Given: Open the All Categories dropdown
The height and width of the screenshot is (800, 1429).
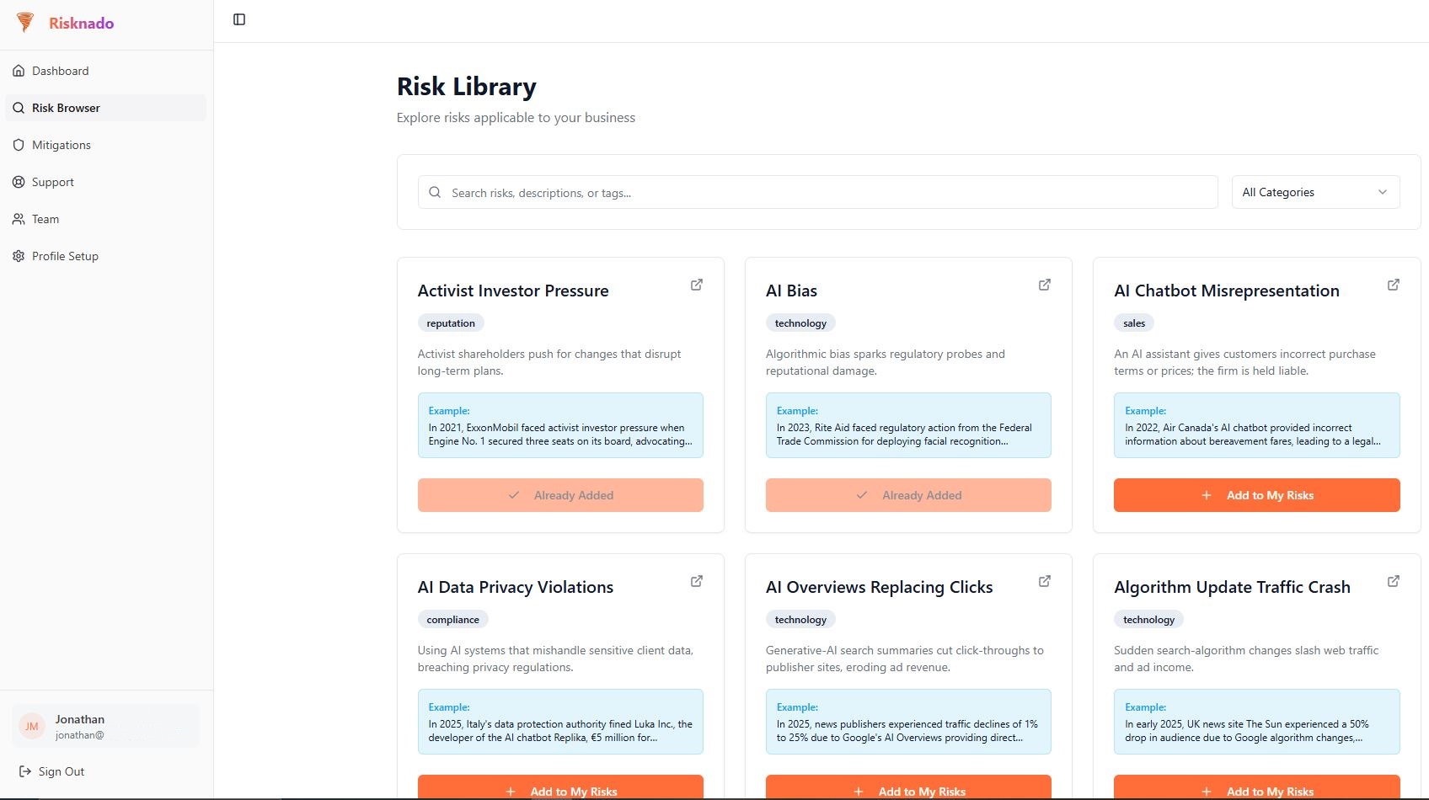Looking at the screenshot, I should click(1314, 192).
